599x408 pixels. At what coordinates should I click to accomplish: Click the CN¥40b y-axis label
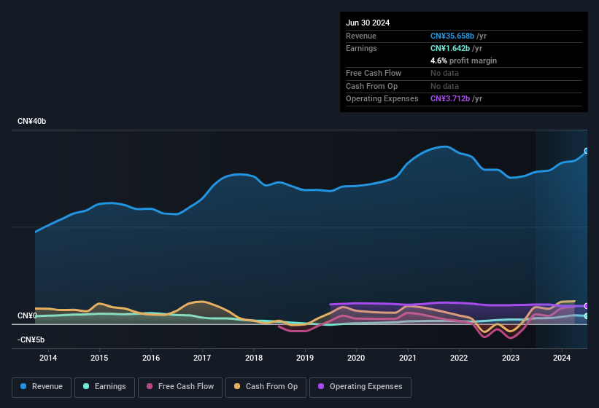[x=31, y=121]
